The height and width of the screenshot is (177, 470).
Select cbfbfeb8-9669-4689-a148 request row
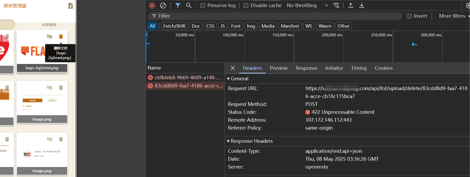[x=185, y=77]
